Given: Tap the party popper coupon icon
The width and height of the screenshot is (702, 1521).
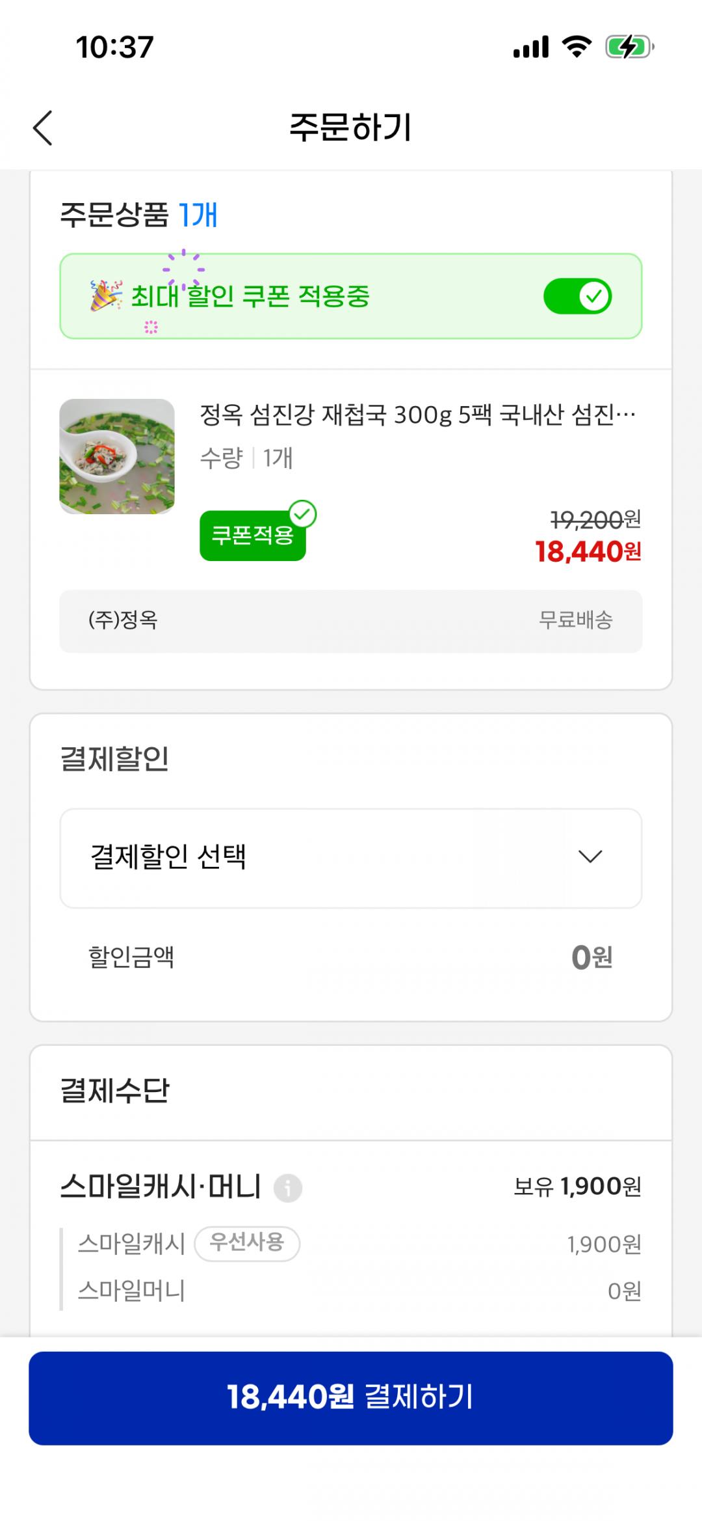Looking at the screenshot, I should 106,296.
